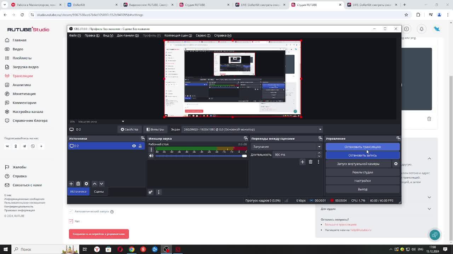Open Фильтры for the selected source
This screenshot has height=254, width=453.
(x=155, y=129)
